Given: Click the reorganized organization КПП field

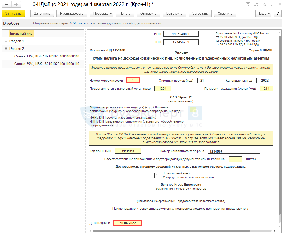Looking at the screenshot, I should pos(245,121).
